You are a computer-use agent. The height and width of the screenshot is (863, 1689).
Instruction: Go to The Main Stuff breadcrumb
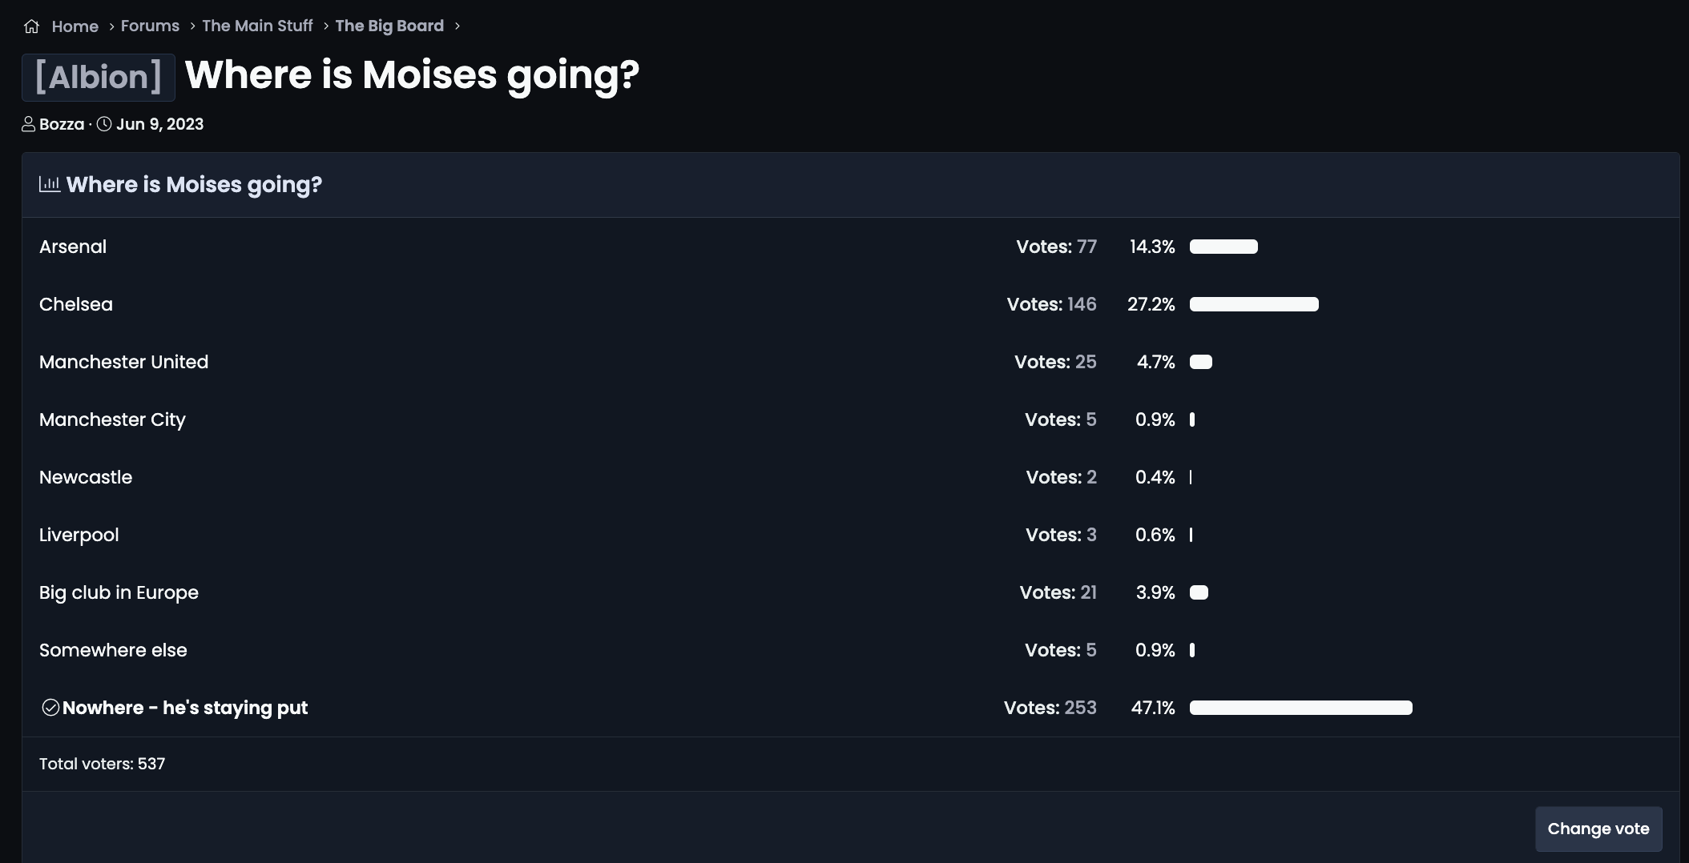[x=257, y=26]
